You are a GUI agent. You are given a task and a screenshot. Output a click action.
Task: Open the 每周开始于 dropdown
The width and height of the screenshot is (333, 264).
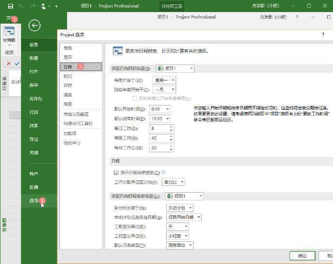click(x=164, y=80)
